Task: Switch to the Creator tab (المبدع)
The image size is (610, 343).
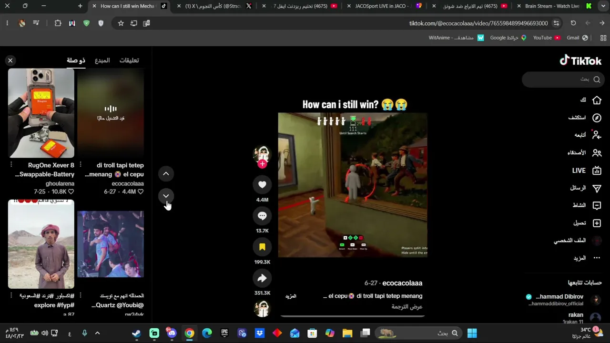Action: click(102, 61)
